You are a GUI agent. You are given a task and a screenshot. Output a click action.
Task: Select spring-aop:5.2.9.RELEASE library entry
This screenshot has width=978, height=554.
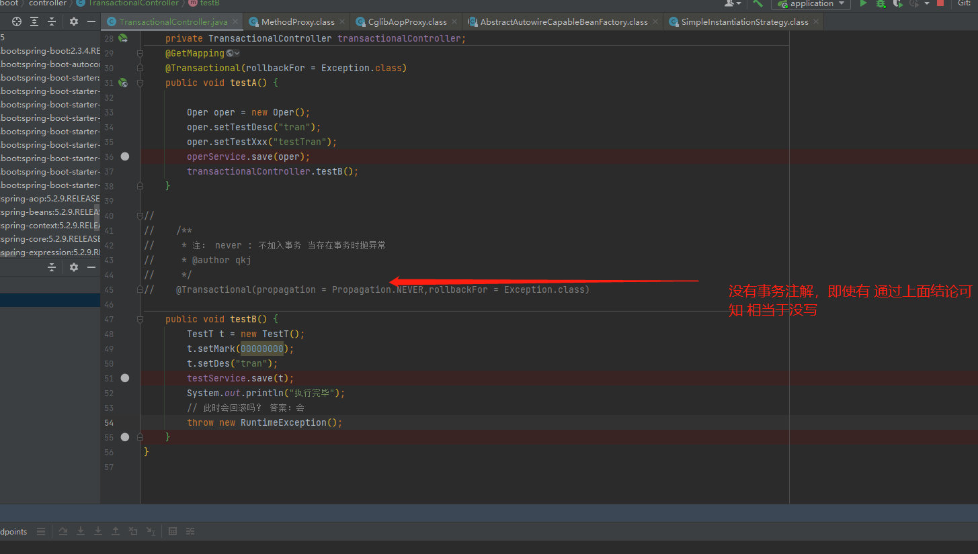coord(50,199)
